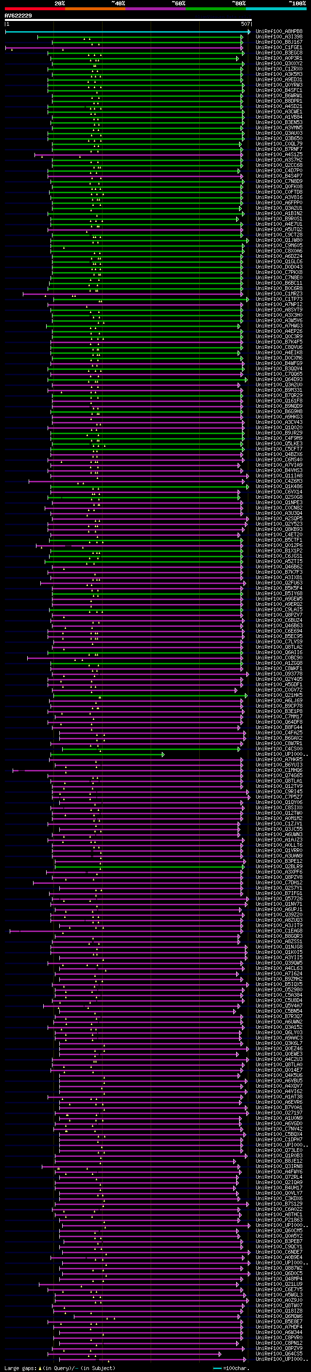
Task: Click label UniRef100_B4S4P7
Action: click(279, 176)
